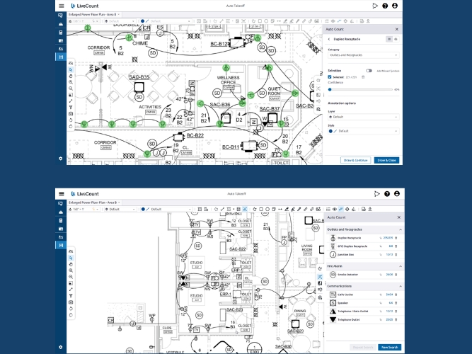Click export icon at bottom toolbar end
Viewport: 472px width, 354px height.
click(x=370, y=209)
